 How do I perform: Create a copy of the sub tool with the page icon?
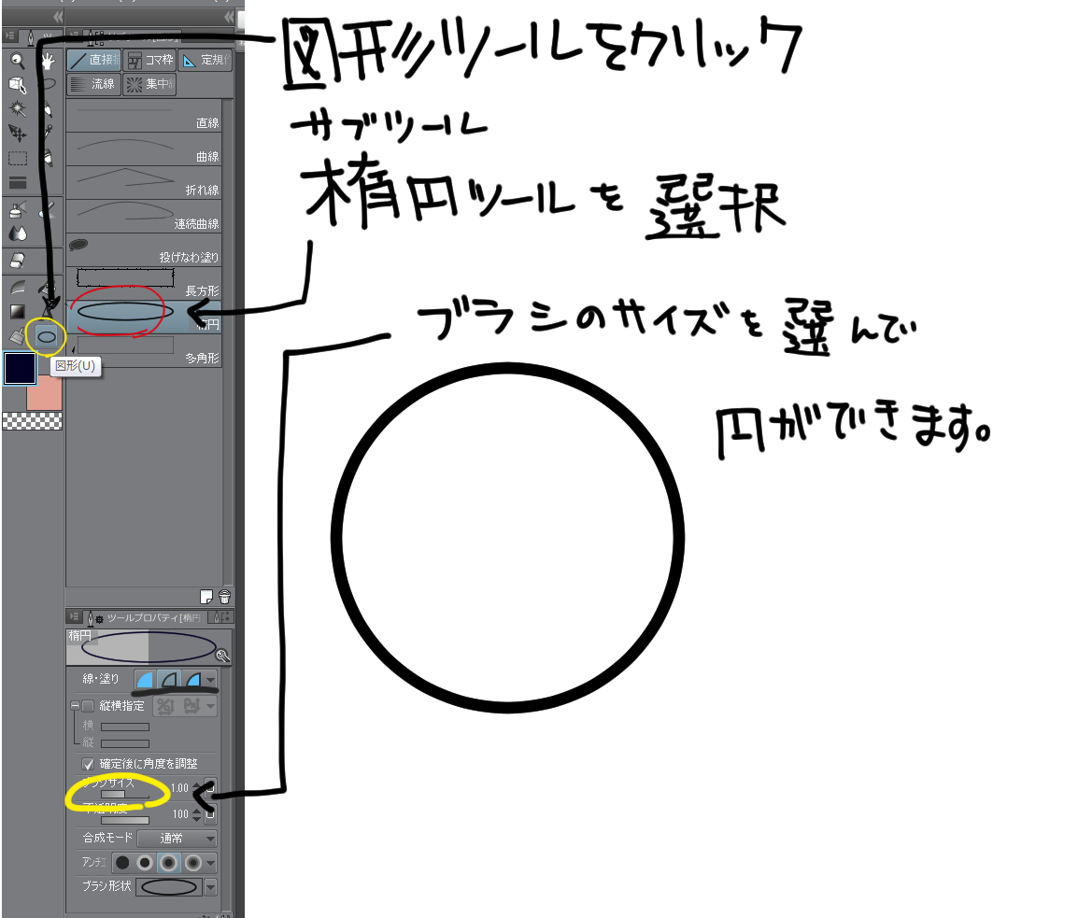pyautogui.click(x=207, y=597)
